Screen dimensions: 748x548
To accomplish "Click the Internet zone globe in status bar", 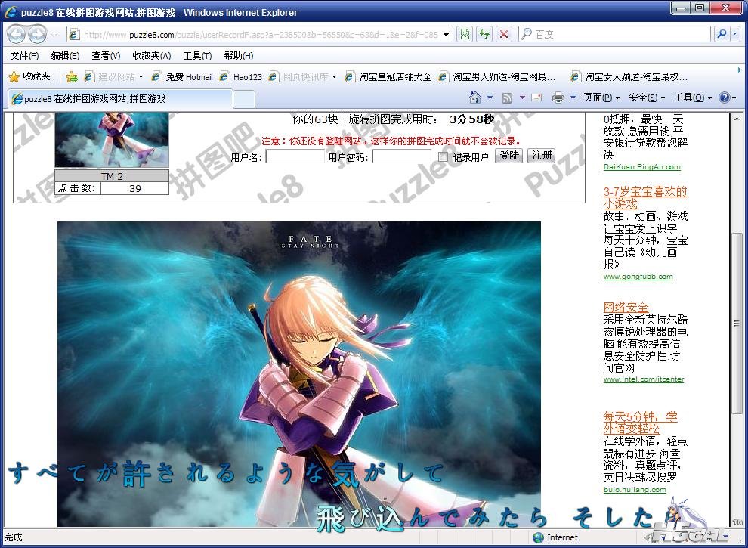I will (538, 537).
